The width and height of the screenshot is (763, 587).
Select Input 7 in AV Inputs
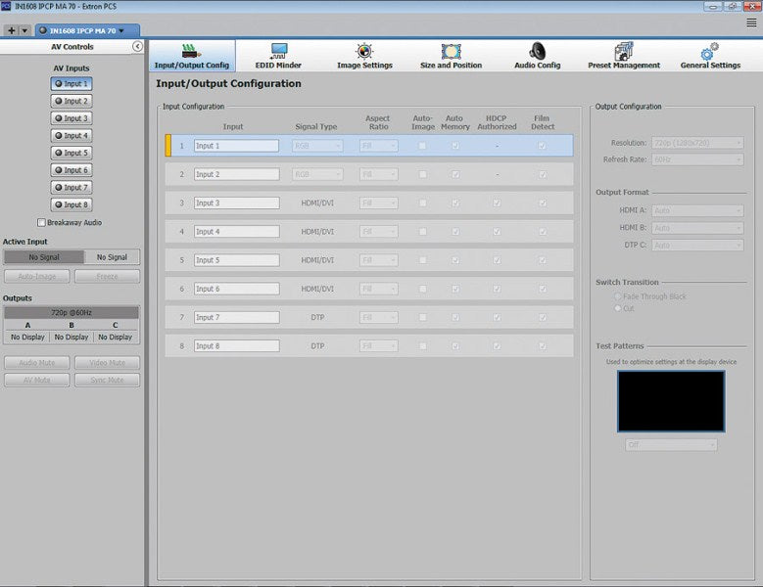pos(72,187)
